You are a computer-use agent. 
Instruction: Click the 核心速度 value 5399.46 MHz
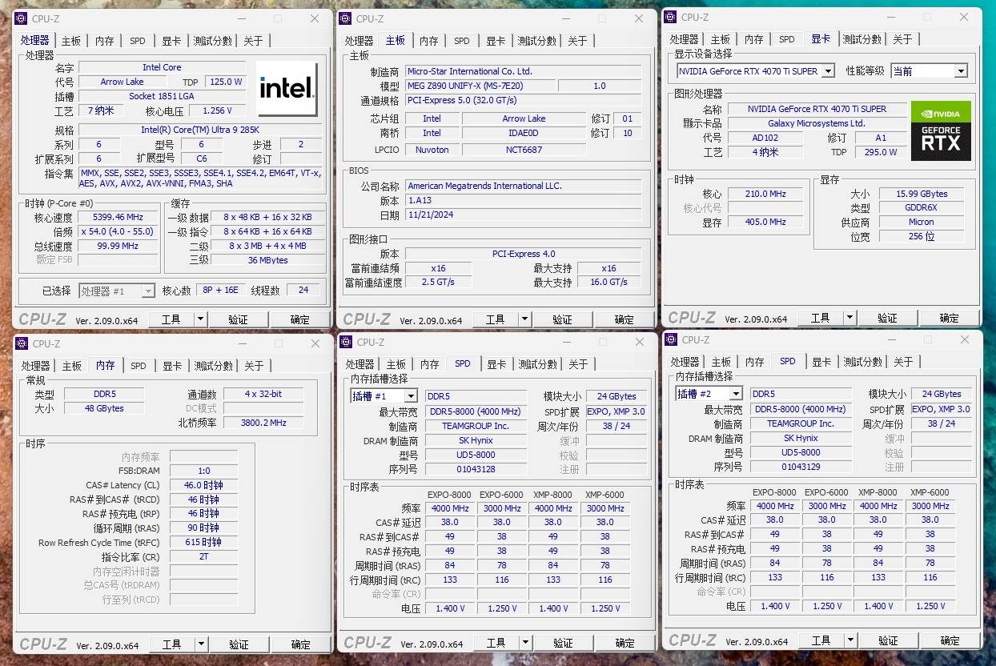(x=118, y=217)
